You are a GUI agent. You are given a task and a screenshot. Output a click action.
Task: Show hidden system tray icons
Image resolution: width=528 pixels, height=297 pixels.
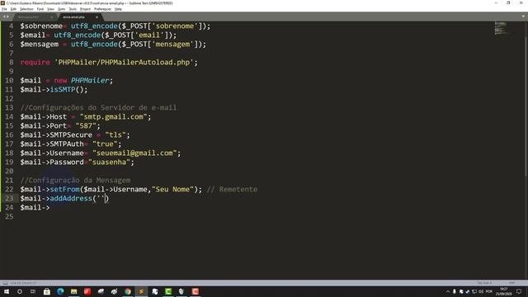tap(448, 291)
